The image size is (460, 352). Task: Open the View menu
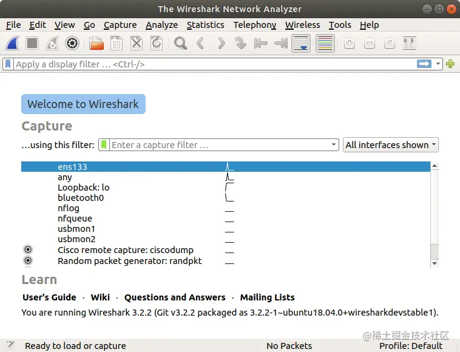click(x=64, y=25)
